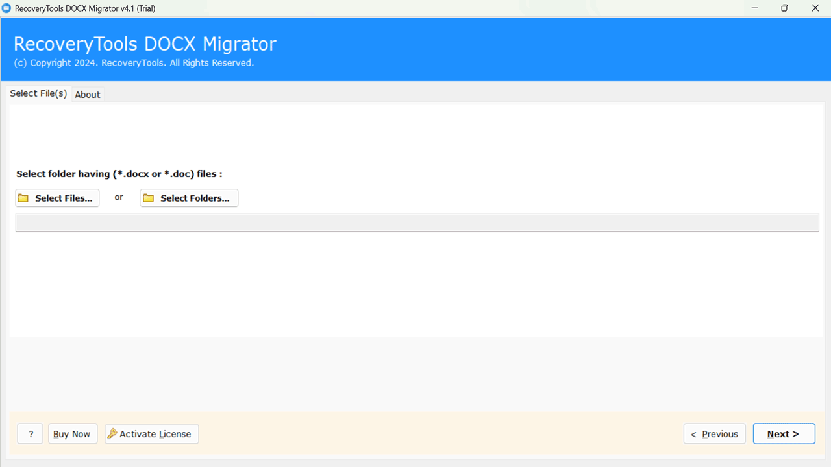Proceed with the Next button
This screenshot has width=831, height=467.
pyautogui.click(x=784, y=434)
